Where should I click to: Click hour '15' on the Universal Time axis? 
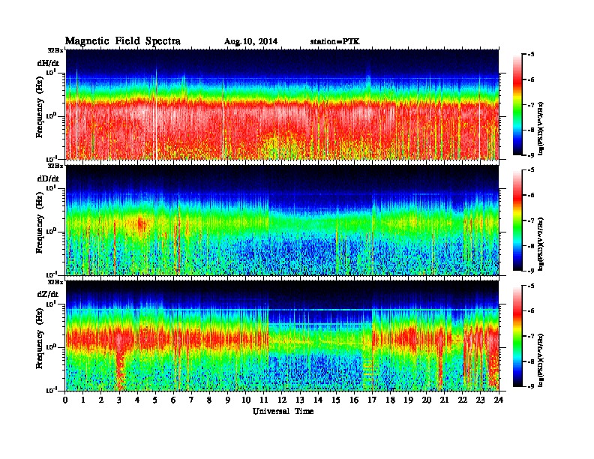coord(336,400)
